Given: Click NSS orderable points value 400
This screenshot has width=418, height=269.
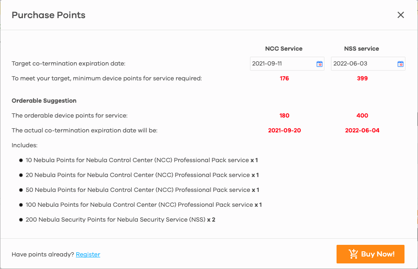Looking at the screenshot, I should [362, 116].
